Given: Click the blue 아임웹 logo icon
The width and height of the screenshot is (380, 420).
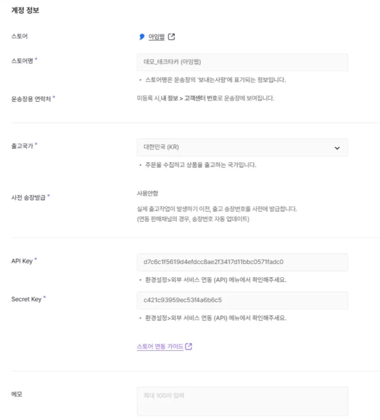Looking at the screenshot, I should pyautogui.click(x=142, y=37).
